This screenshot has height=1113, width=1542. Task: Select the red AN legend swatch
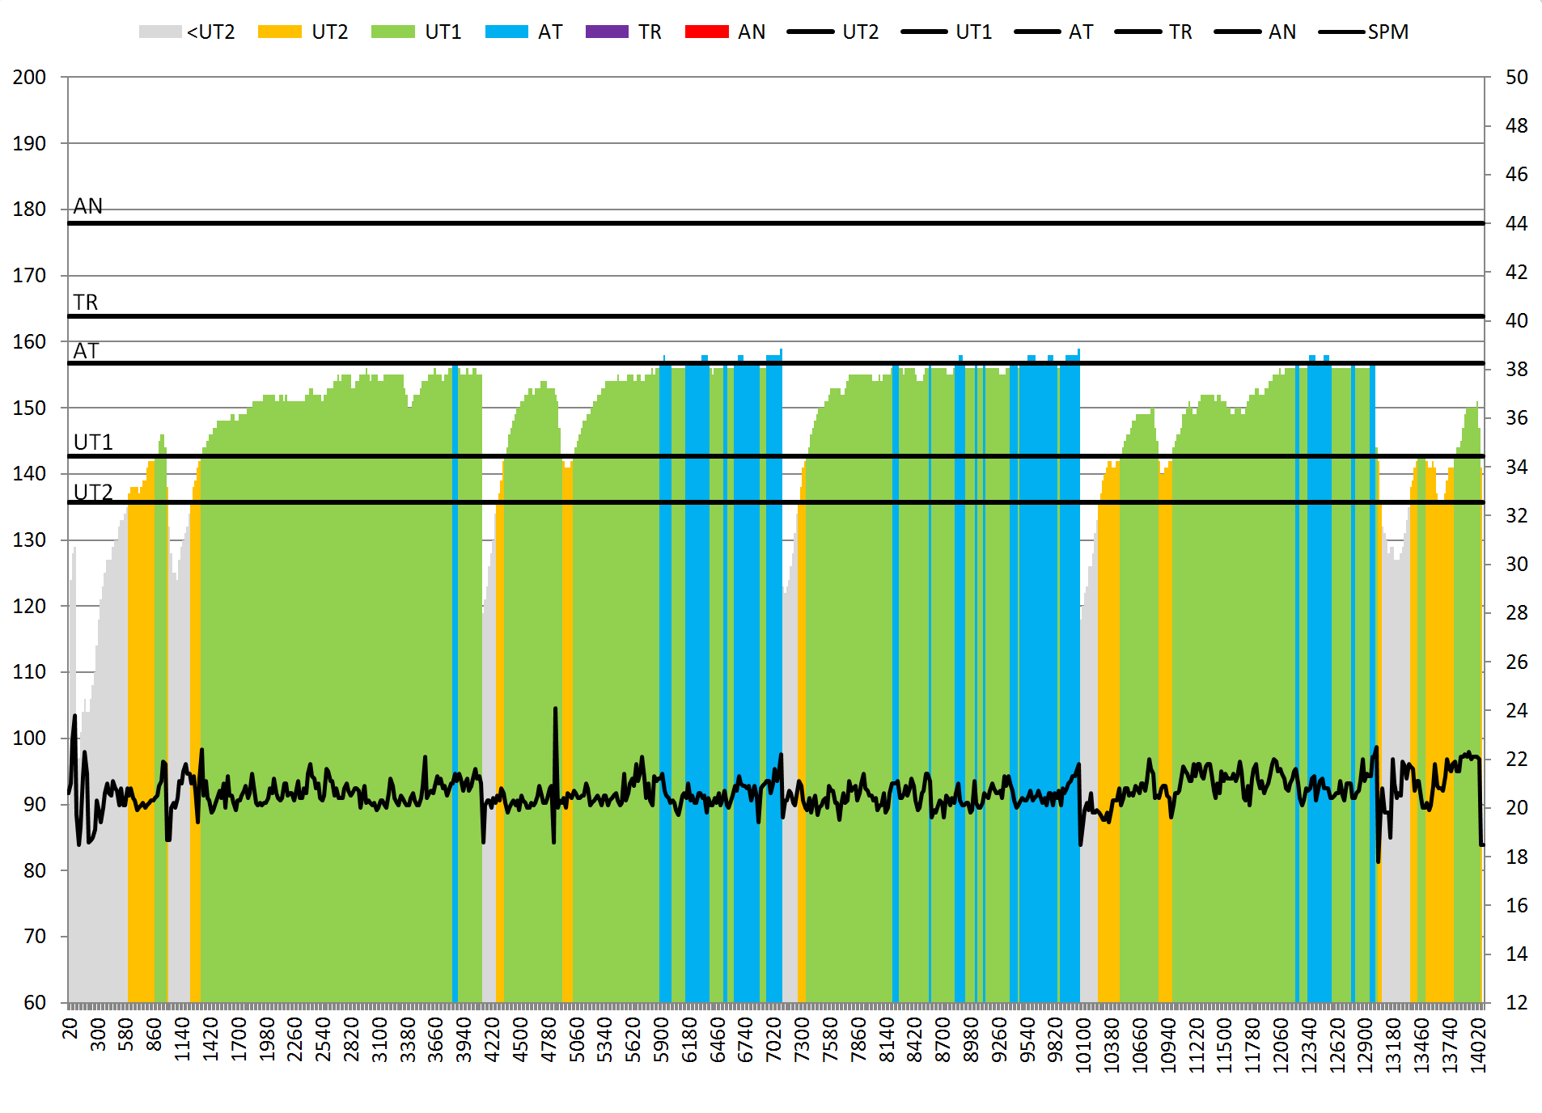(x=706, y=32)
